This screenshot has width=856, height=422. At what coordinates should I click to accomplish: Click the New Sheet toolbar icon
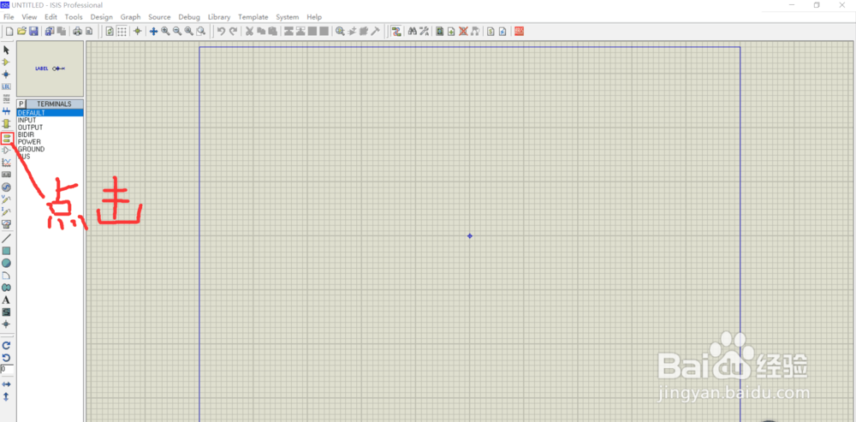(x=451, y=32)
